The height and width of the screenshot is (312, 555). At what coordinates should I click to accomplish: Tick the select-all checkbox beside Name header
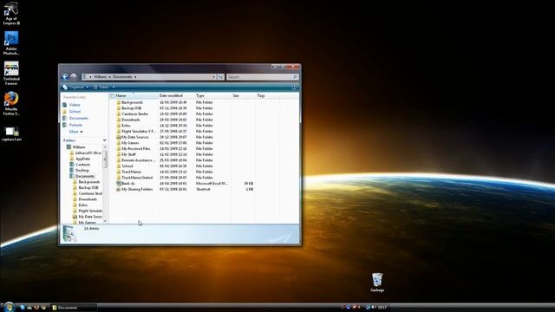point(112,96)
